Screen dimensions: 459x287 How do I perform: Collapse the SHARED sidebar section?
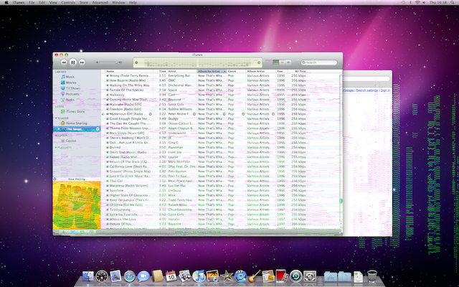(x=56, y=118)
